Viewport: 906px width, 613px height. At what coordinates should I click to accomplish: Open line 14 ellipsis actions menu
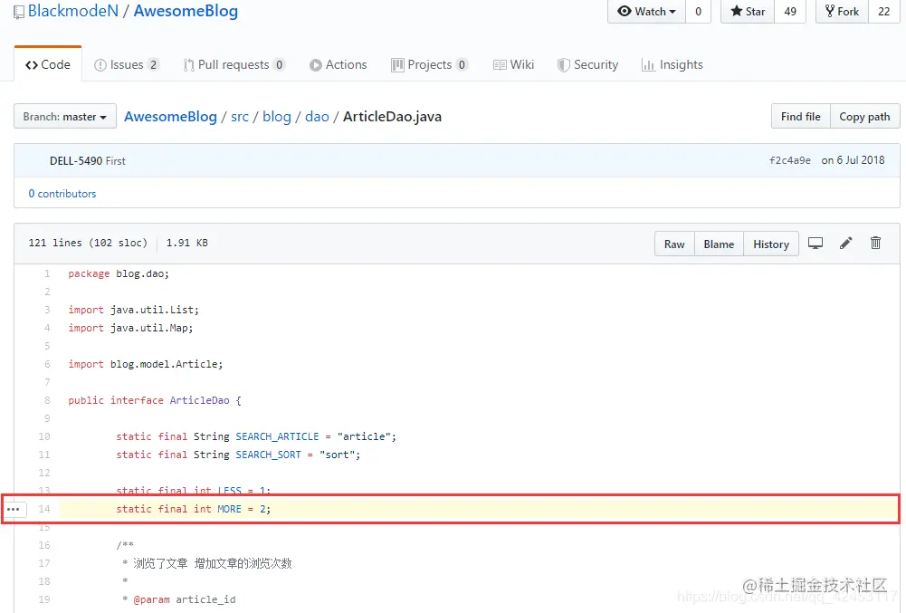point(14,509)
